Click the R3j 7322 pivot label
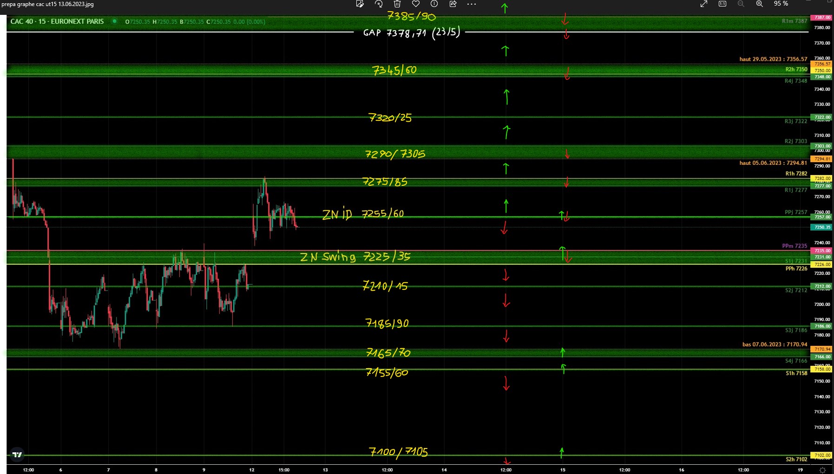The width and height of the screenshot is (834, 474). click(x=796, y=121)
